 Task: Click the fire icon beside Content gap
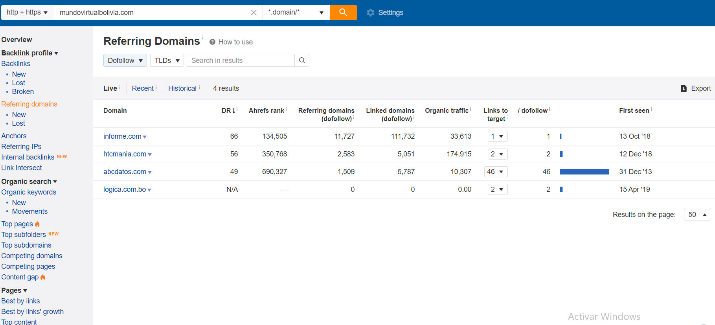pos(43,277)
